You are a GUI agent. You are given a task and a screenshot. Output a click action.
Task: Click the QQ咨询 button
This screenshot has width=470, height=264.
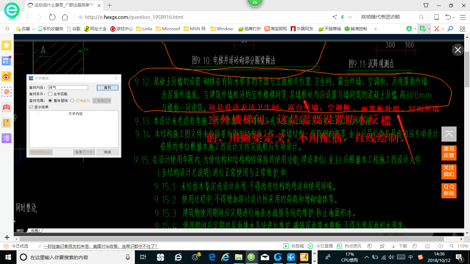pyautogui.click(x=449, y=190)
